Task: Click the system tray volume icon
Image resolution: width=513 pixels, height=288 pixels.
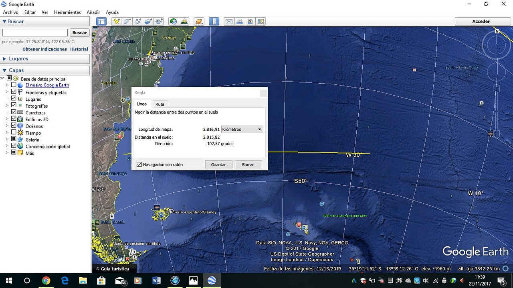Action: 426,280
